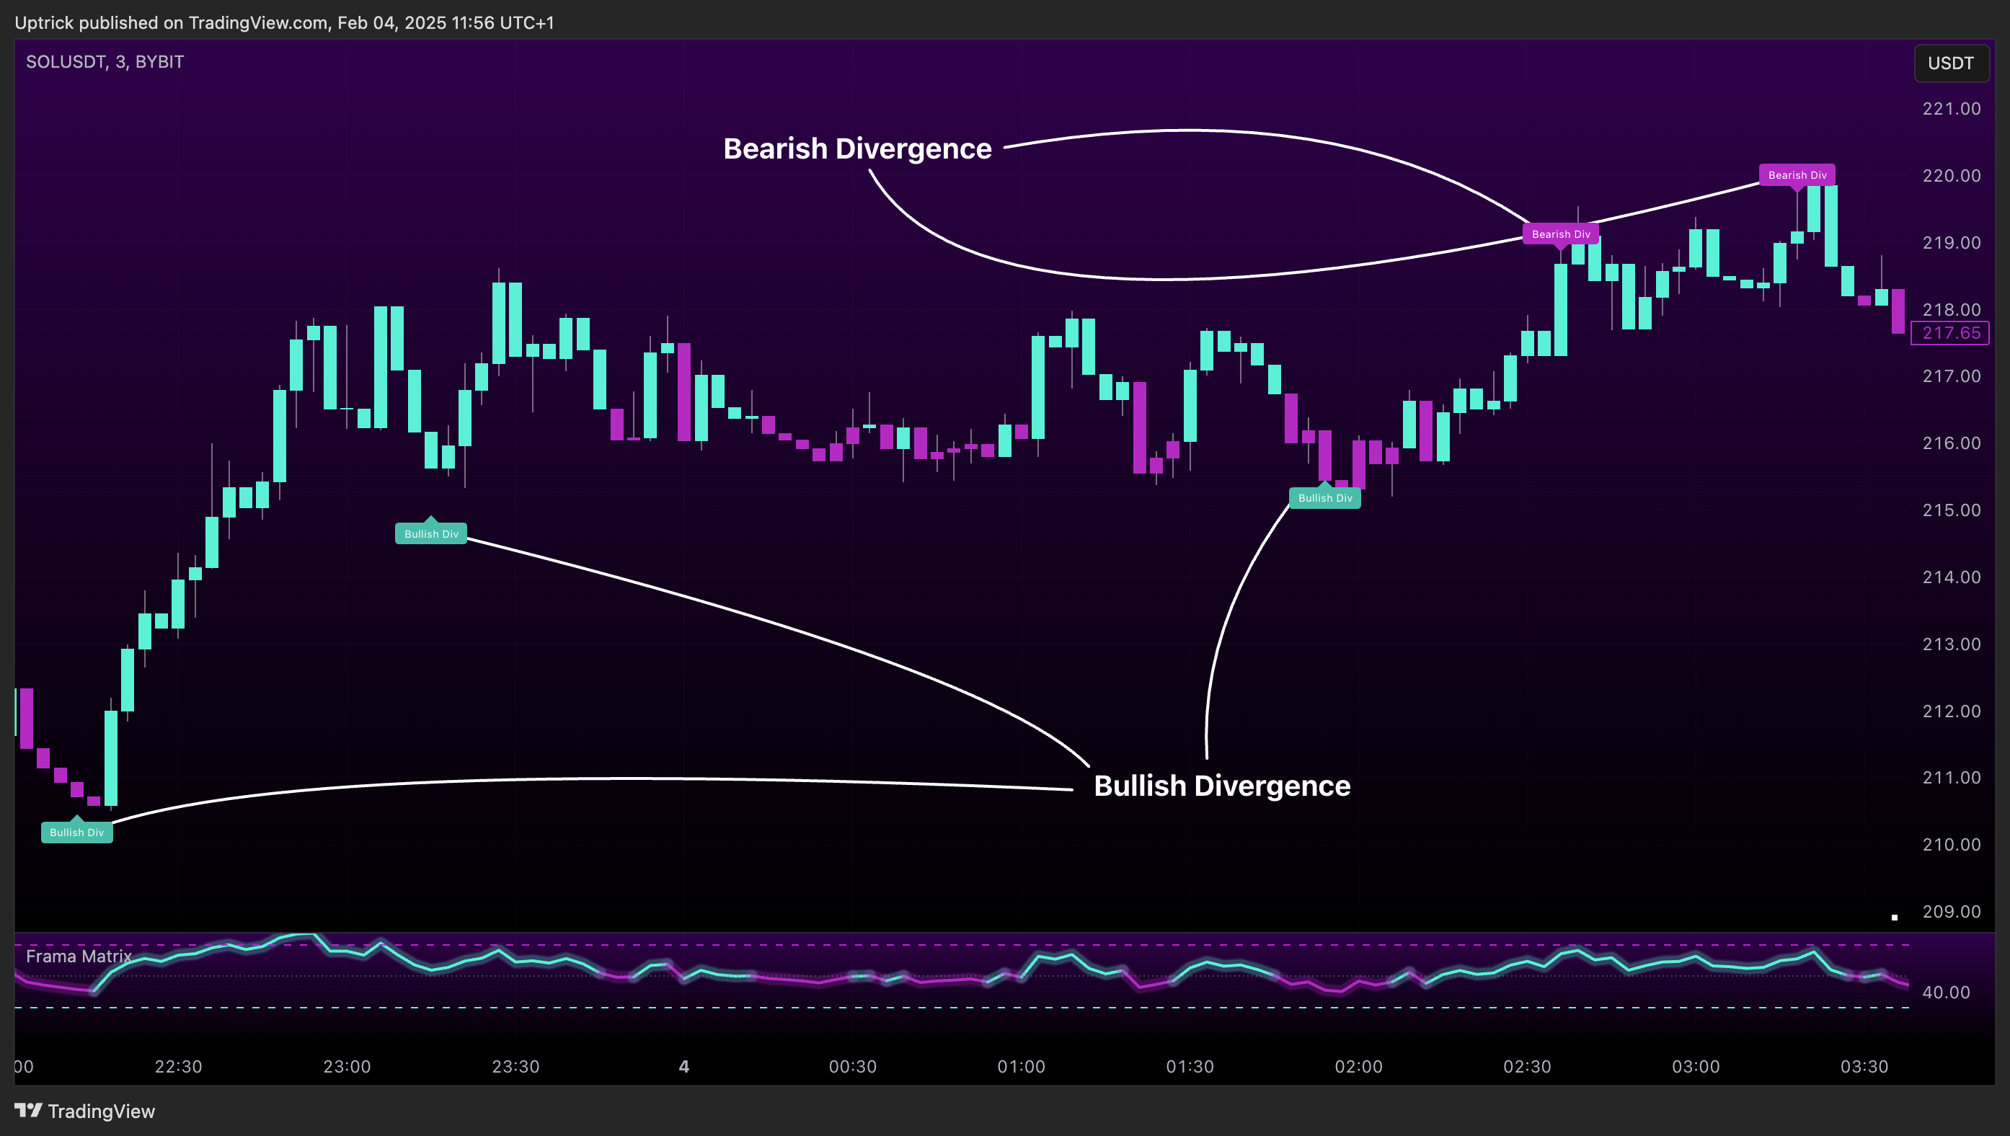The width and height of the screenshot is (2010, 1136).
Task: Click the Bearish Div label near 220.00
Action: click(1797, 174)
